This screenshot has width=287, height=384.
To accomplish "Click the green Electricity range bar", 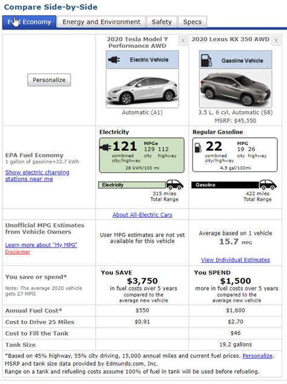I will pyautogui.click(x=132, y=185).
